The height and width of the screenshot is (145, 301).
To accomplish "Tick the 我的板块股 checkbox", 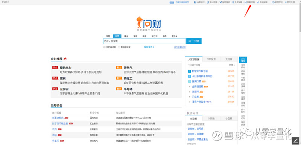I will pos(119,47).
